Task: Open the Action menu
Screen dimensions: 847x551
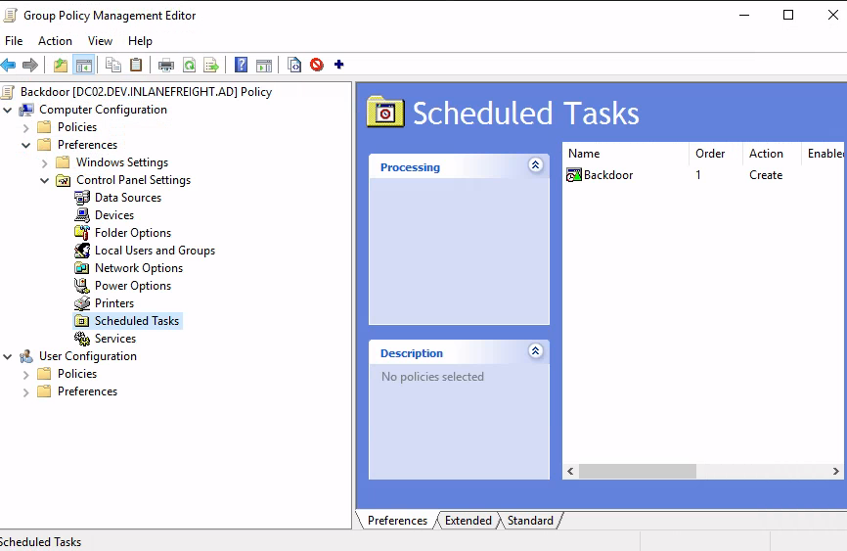Action: [55, 41]
